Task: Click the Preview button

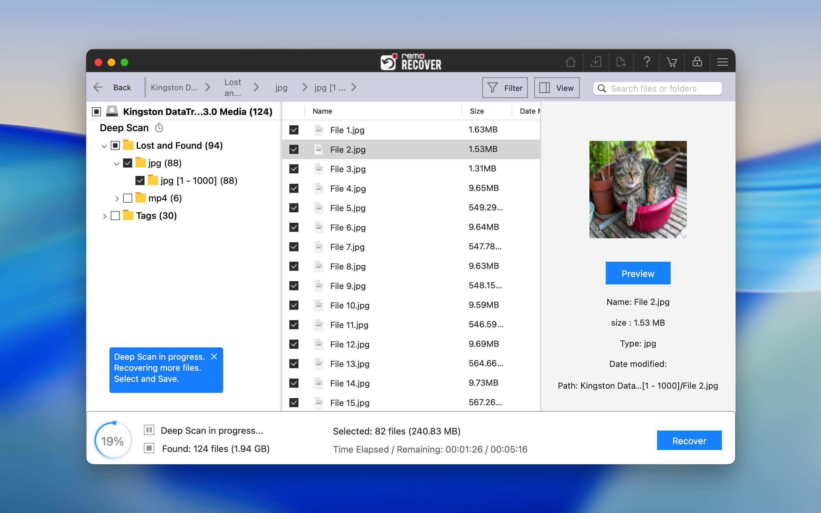Action: pyautogui.click(x=638, y=273)
